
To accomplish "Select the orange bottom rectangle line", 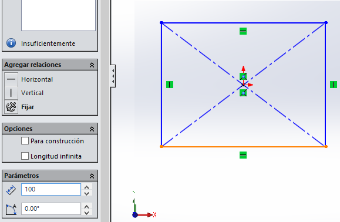I will pyautogui.click(x=244, y=147).
